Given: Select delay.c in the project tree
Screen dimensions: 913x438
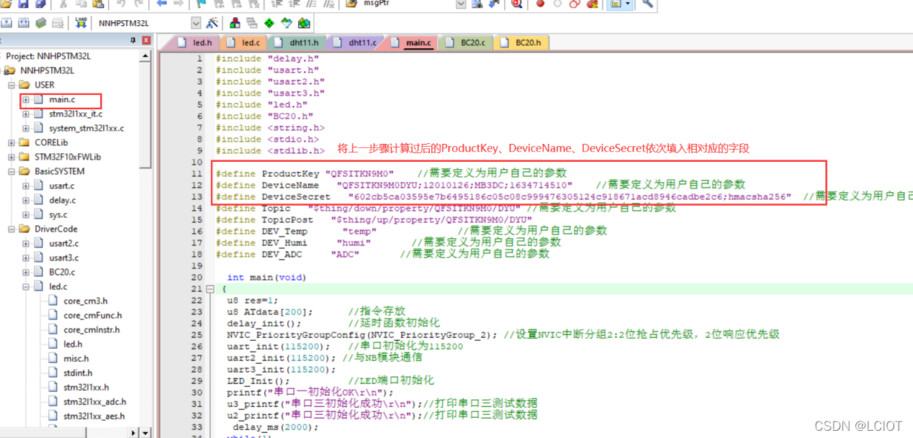Looking at the screenshot, I should (62, 200).
